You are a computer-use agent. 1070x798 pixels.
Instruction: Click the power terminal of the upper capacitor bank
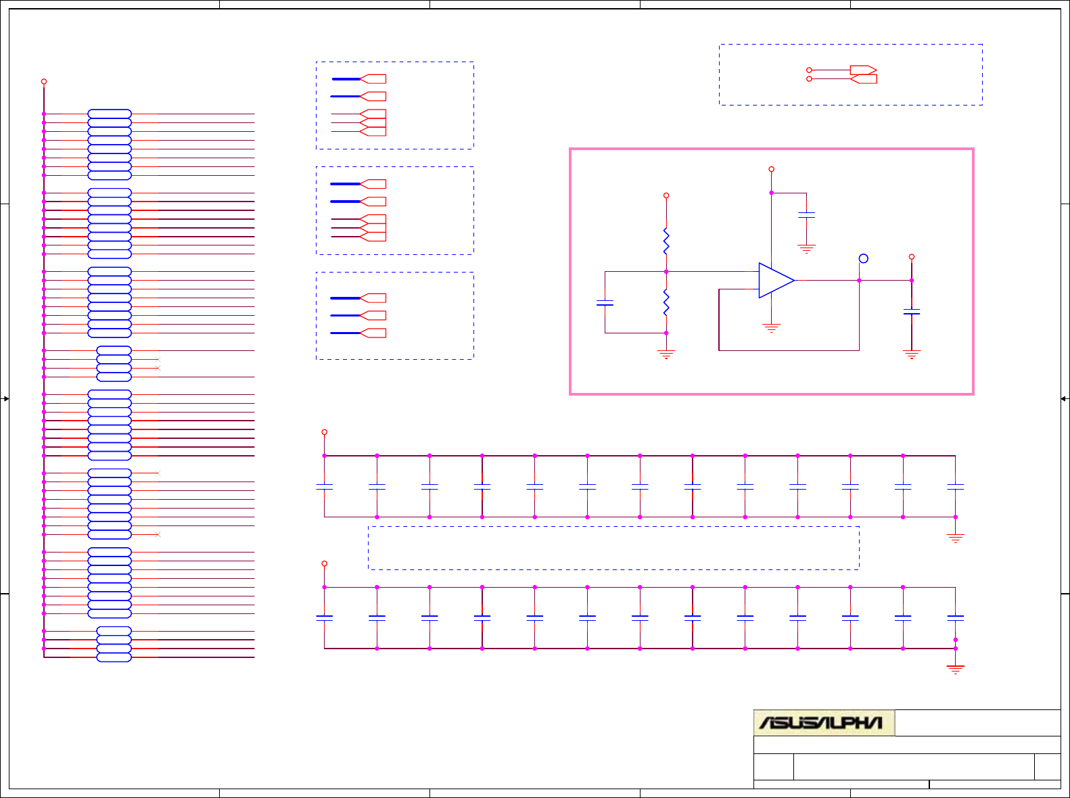click(x=325, y=431)
